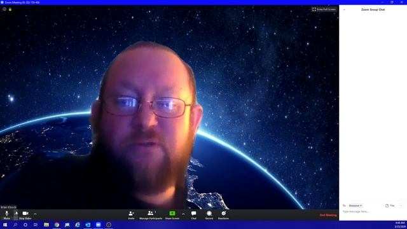Open more chat options ellipsis button

click(x=401, y=205)
